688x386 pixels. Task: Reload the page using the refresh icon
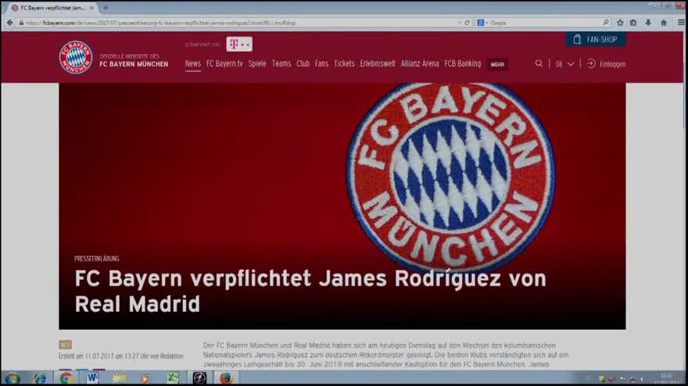(467, 23)
